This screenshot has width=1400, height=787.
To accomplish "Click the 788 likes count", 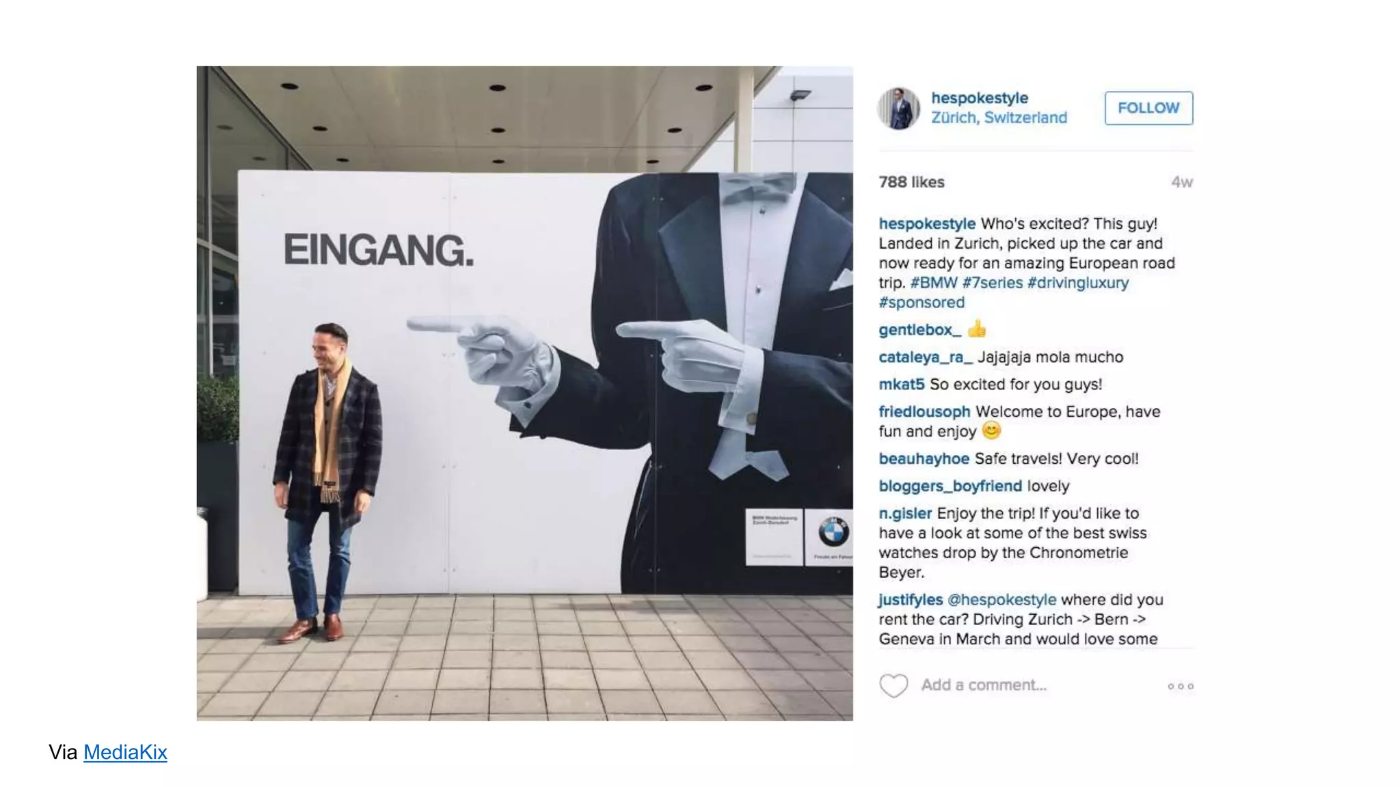I will tap(911, 182).
